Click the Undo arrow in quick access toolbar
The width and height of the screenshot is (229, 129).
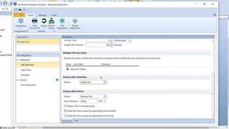pyautogui.click(x=20, y=10)
